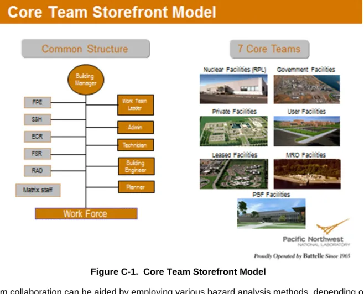Select the Building Engineer box
The image size is (364, 294).
pos(136,166)
